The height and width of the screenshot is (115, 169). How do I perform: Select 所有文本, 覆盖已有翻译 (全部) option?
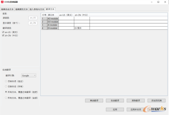tap(6, 98)
